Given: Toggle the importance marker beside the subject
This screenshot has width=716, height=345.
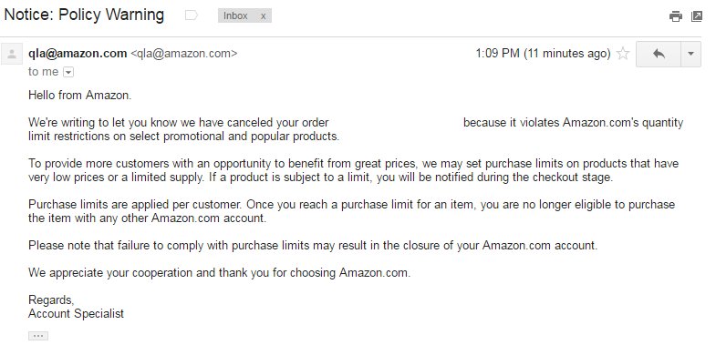Looking at the screenshot, I should (x=191, y=15).
